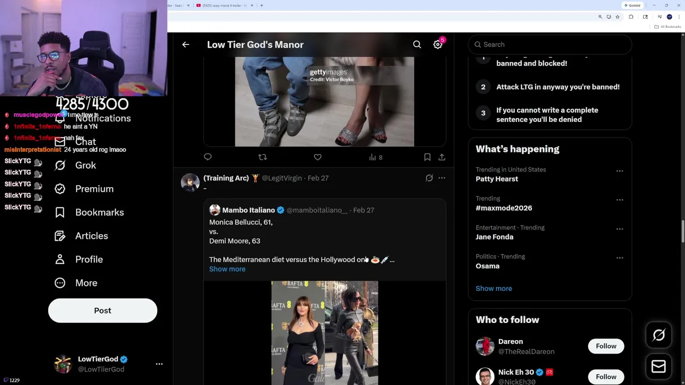Open options for Patty Hearst trend
Image resolution: width=685 pixels, height=385 pixels.
point(620,171)
